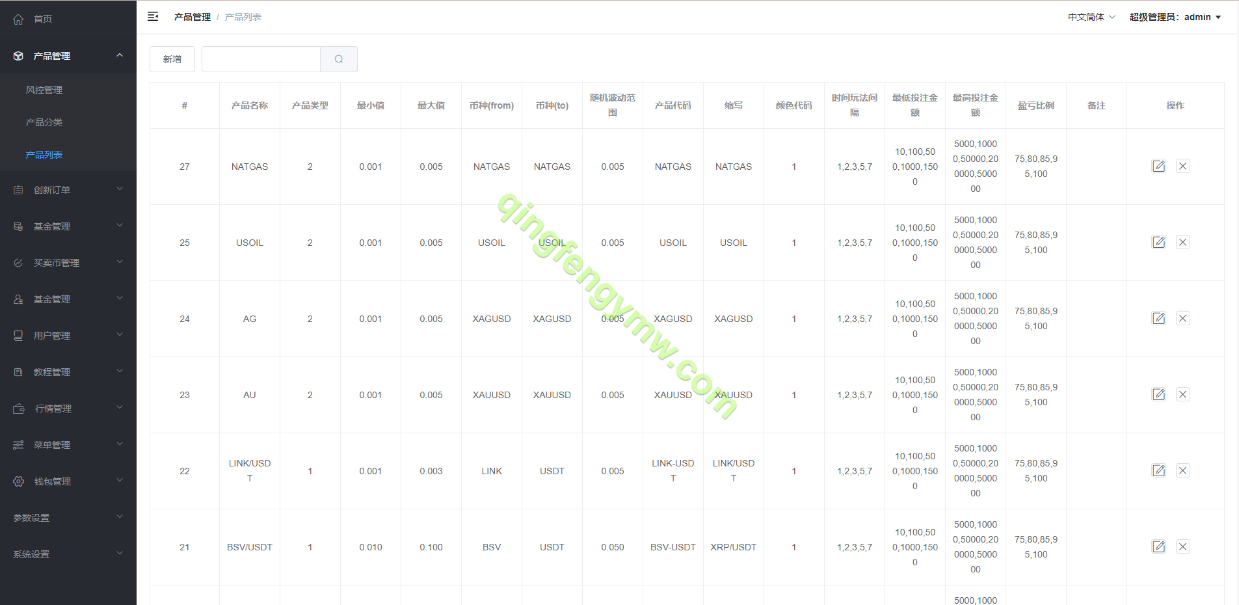Click the 操作 column header

1175,105
